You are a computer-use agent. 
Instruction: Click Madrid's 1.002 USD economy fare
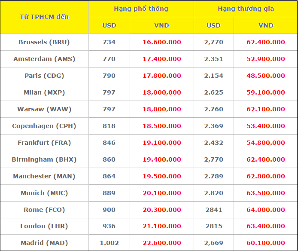[109, 243]
